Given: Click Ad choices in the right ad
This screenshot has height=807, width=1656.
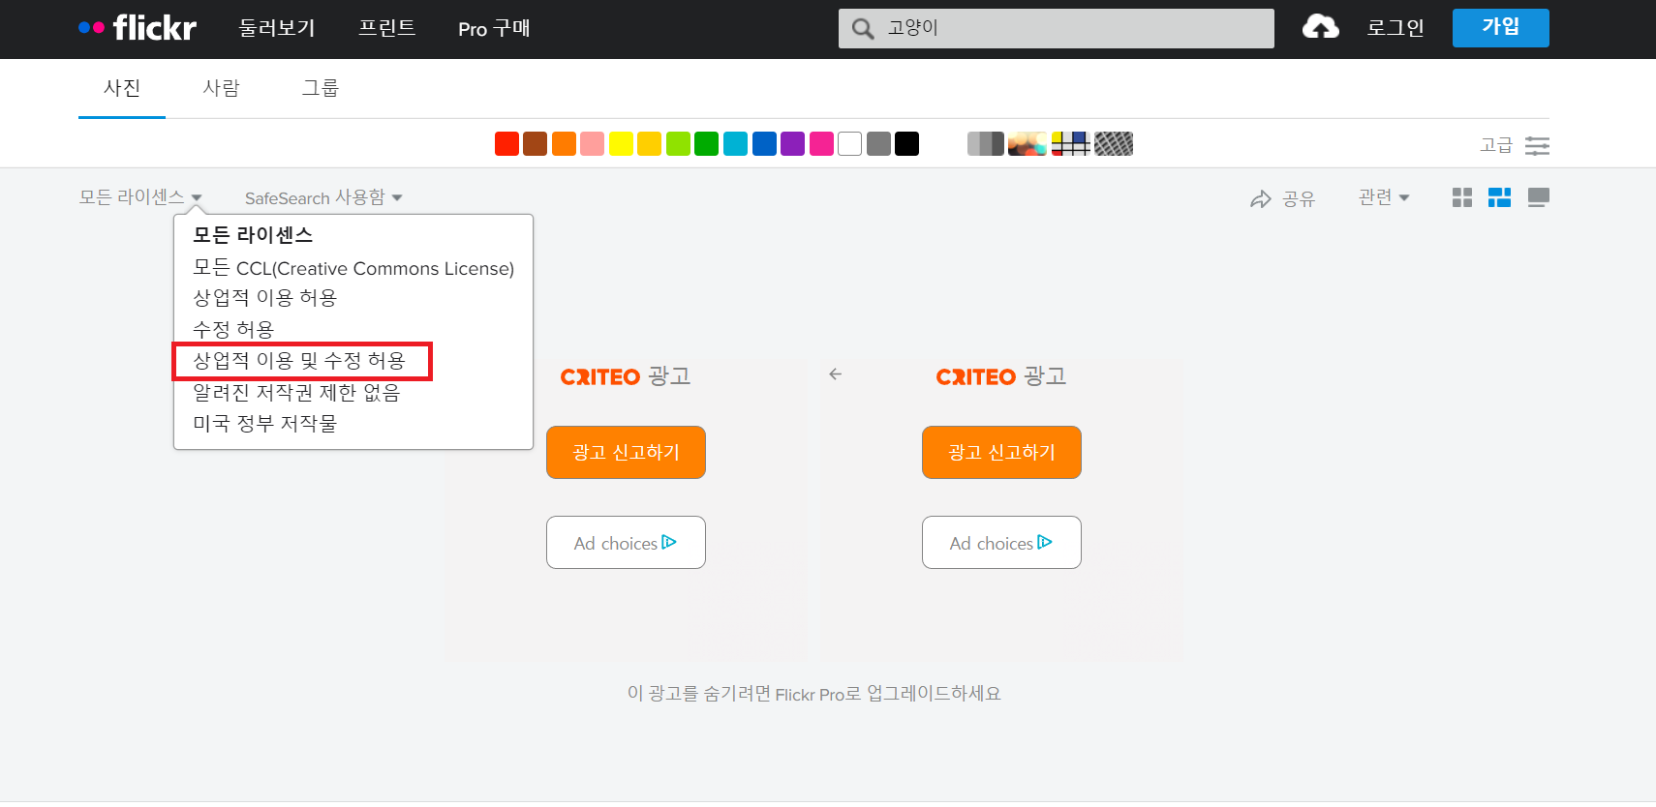Looking at the screenshot, I should [x=1001, y=543].
